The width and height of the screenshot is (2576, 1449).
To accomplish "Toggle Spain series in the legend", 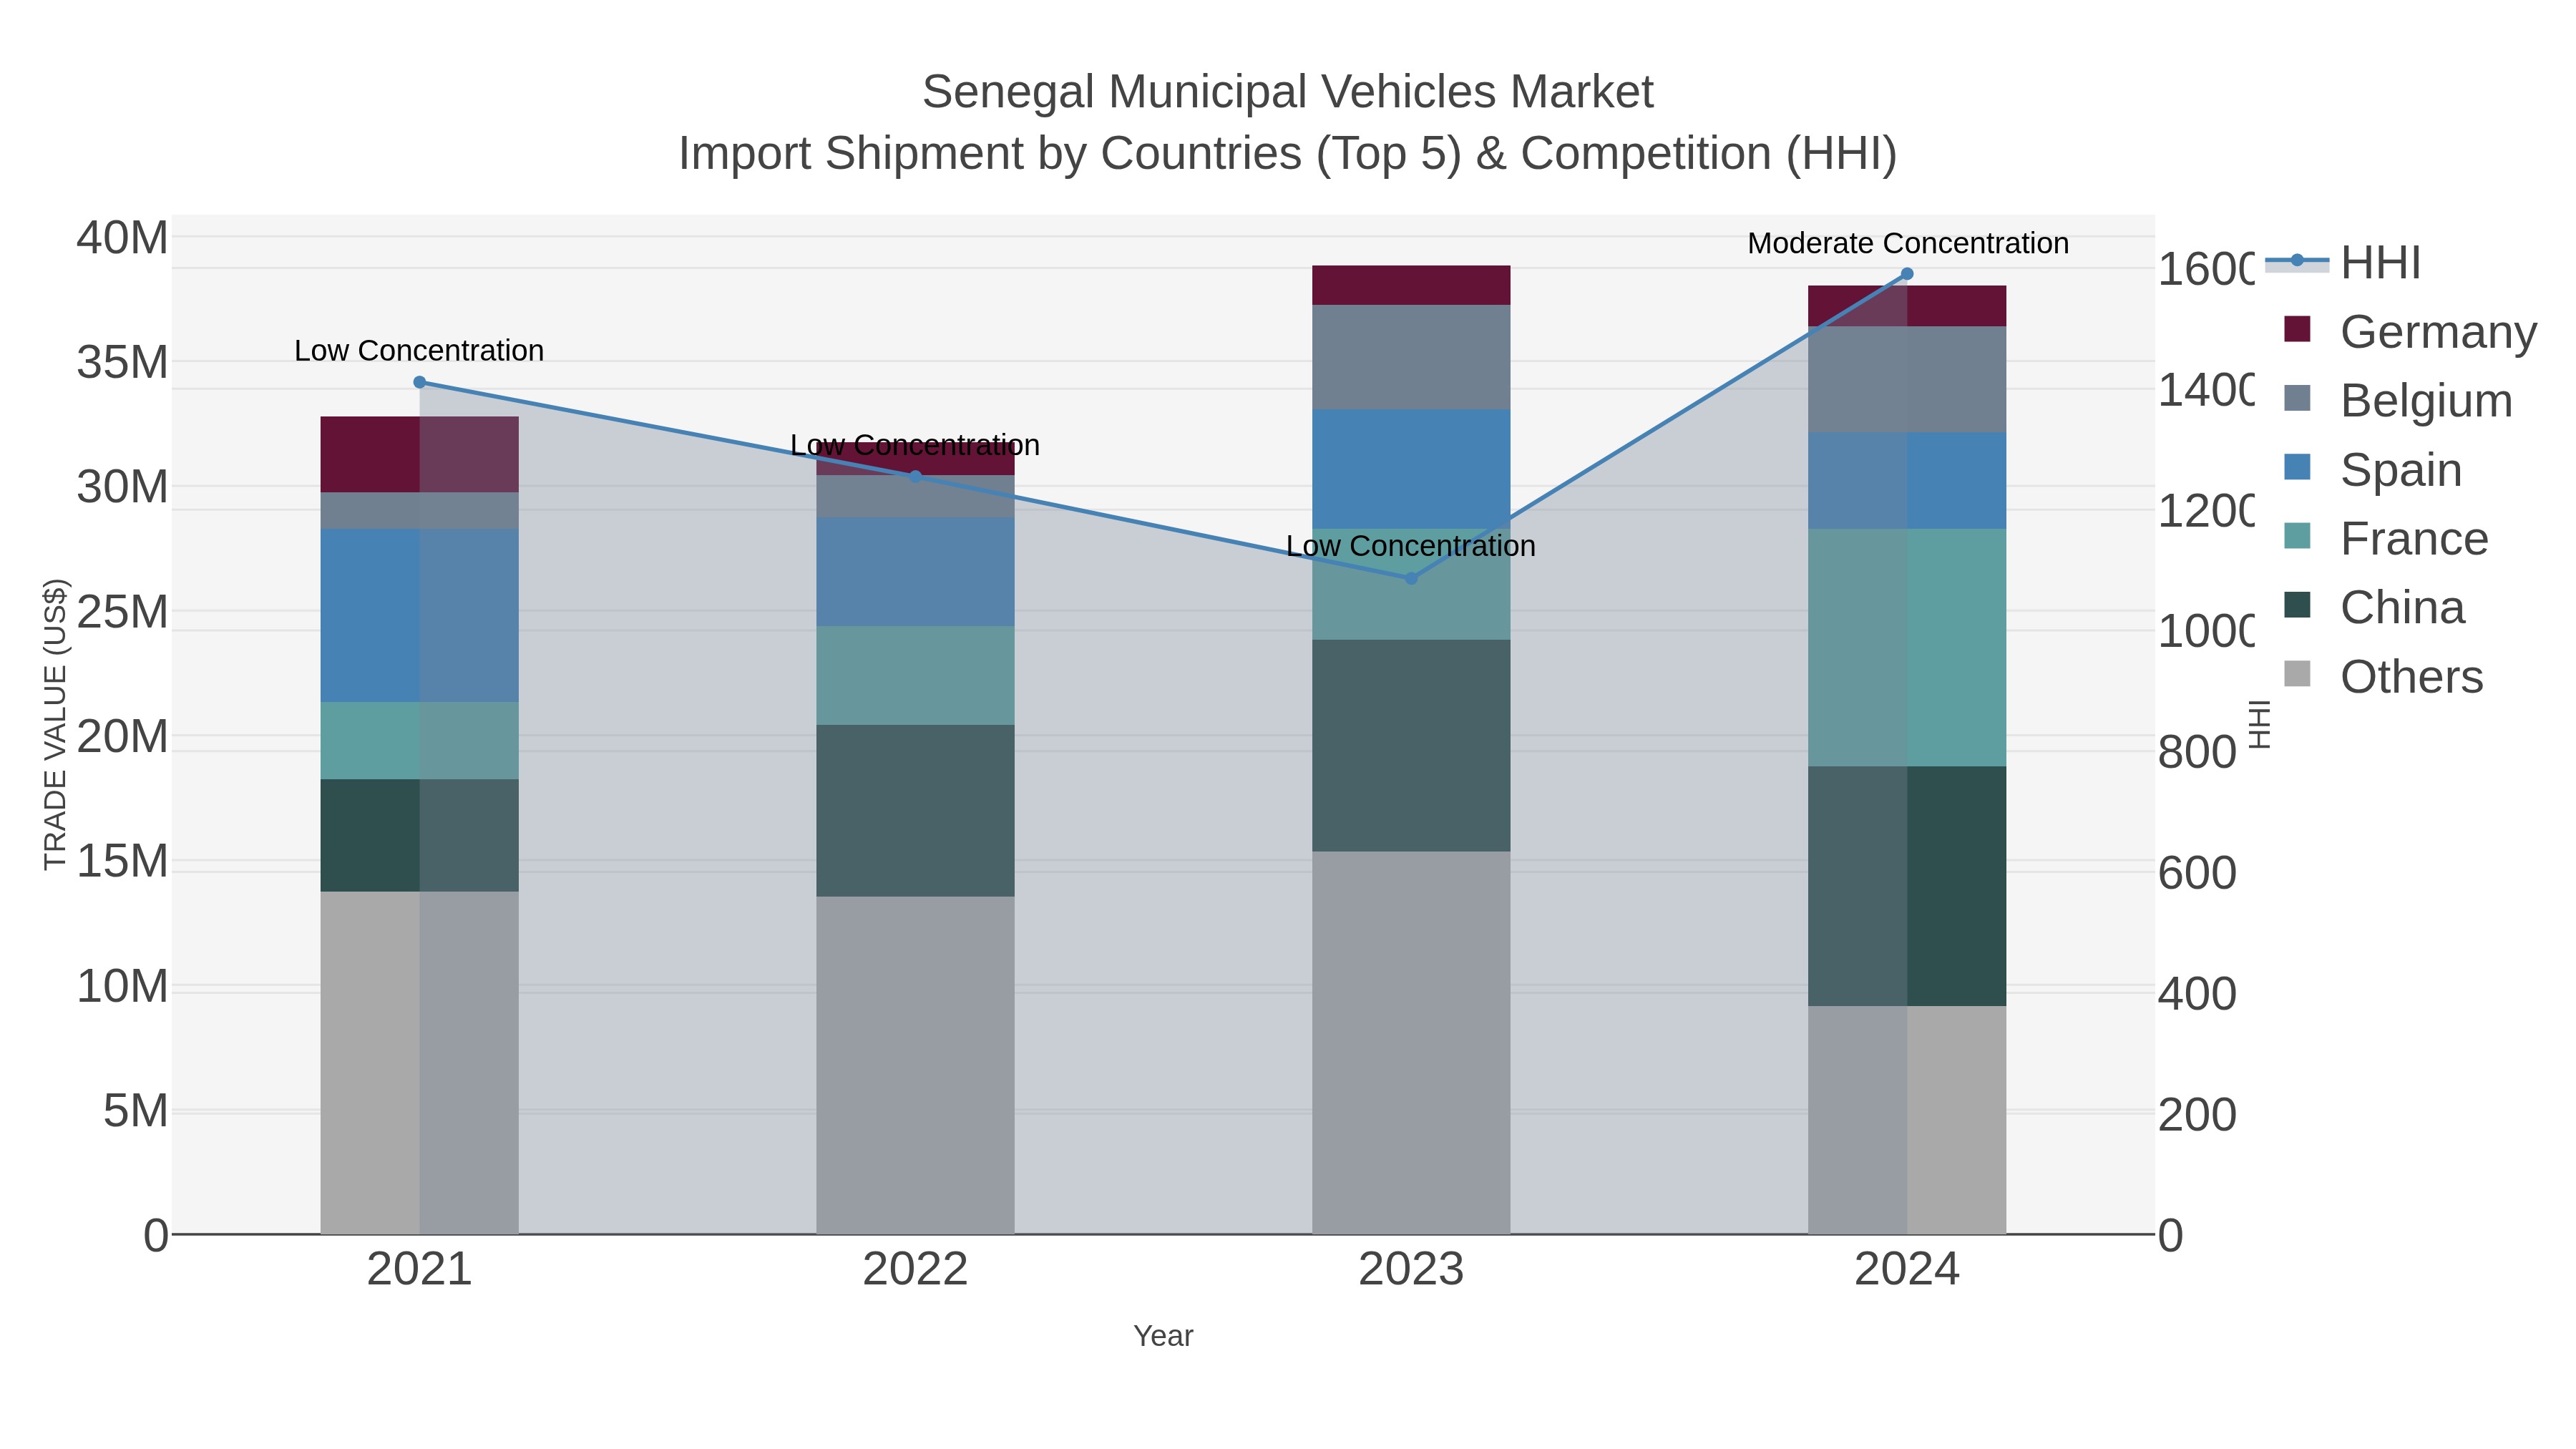I will (2373, 469).
